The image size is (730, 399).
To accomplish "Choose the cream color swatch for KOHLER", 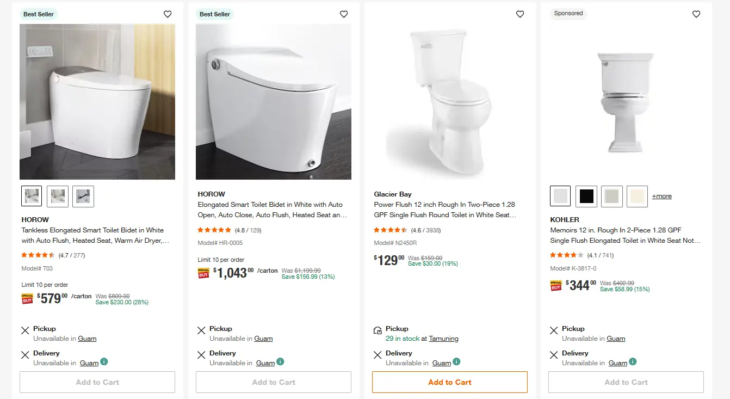I will click(x=638, y=196).
